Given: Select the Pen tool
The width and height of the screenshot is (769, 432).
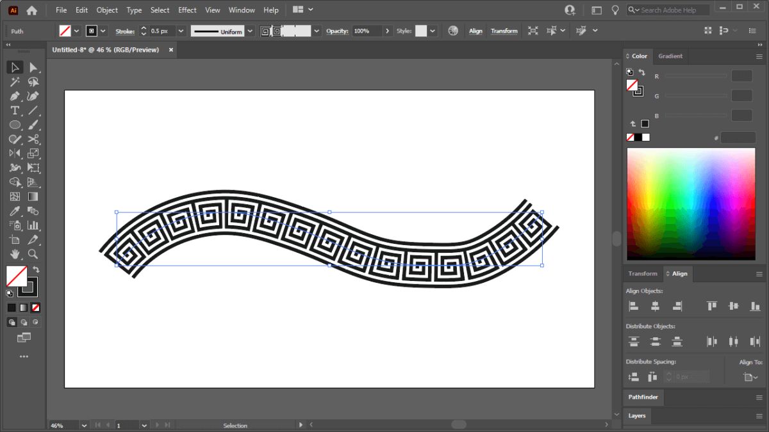Looking at the screenshot, I should tap(15, 96).
